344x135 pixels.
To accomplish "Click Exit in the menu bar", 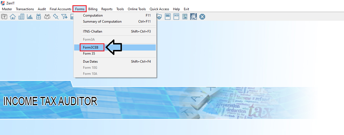I will (x=187, y=9).
